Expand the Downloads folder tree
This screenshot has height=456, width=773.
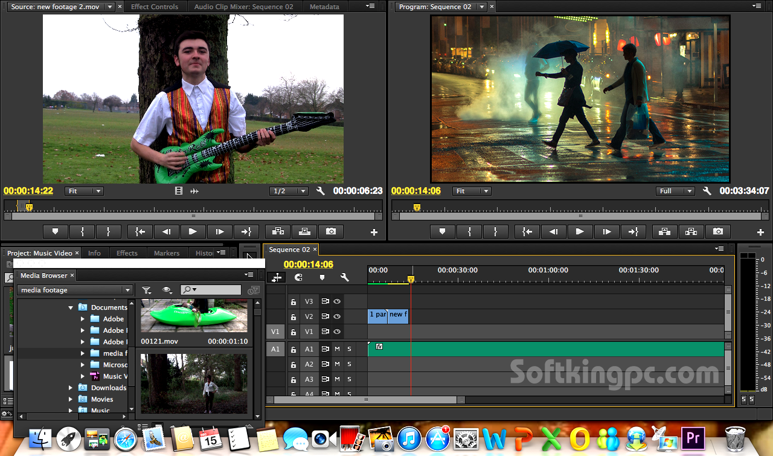click(71, 388)
